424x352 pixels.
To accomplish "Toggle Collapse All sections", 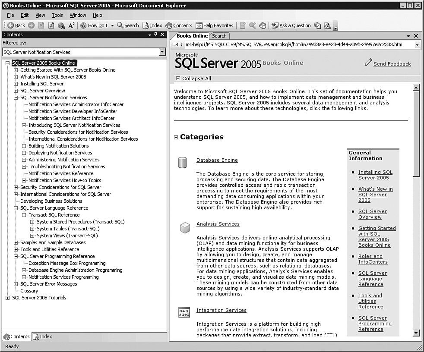I will click(x=193, y=79).
